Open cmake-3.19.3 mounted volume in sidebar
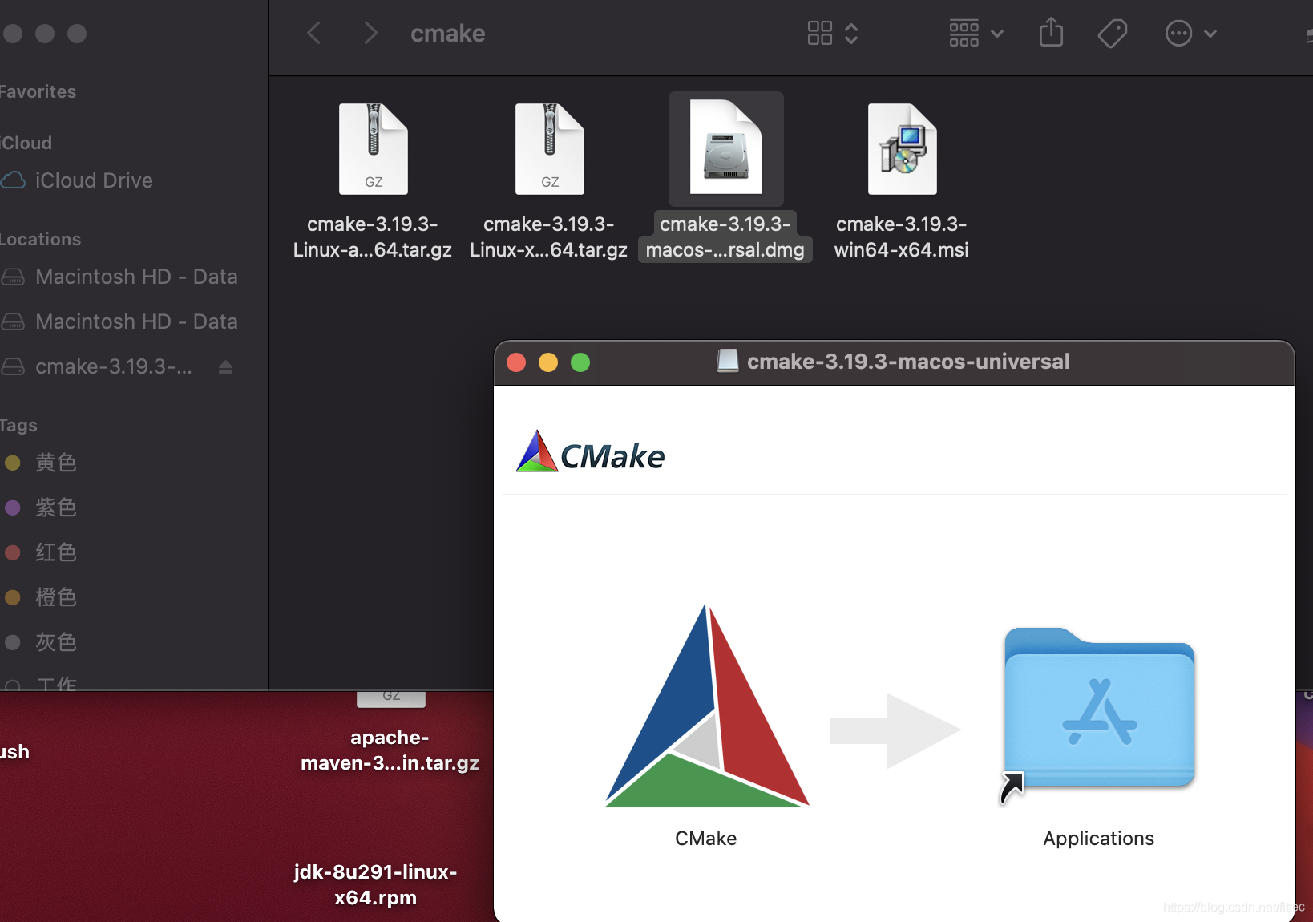 (114, 366)
